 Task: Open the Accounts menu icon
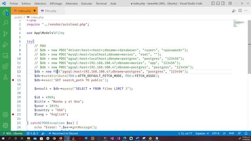5,115
